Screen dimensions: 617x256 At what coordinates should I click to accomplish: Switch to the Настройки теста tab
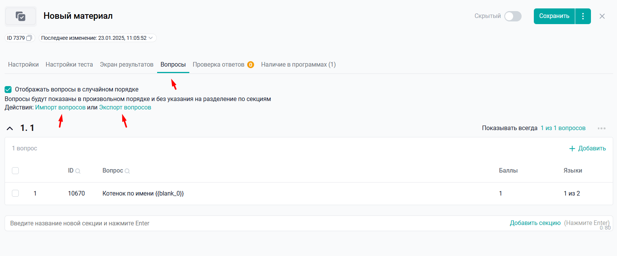(x=69, y=65)
